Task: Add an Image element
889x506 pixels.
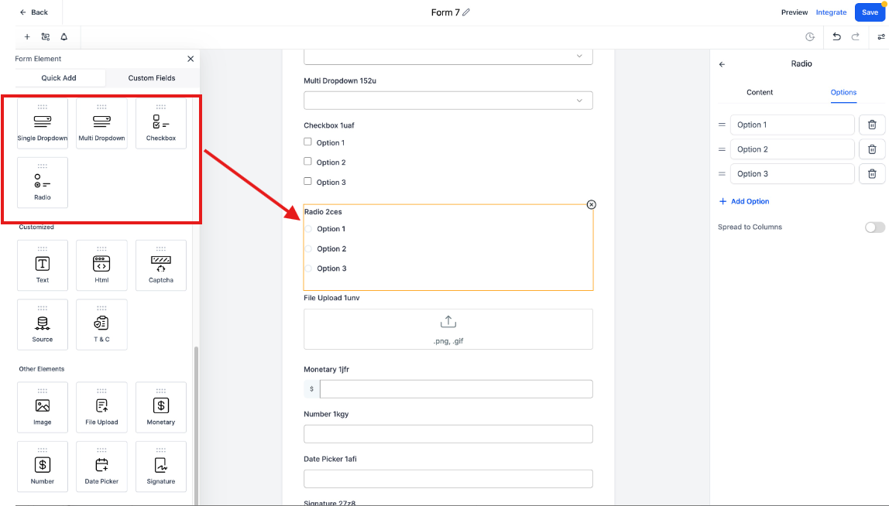Action: click(x=43, y=408)
